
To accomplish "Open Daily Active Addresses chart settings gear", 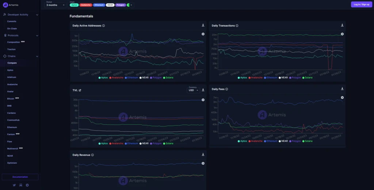I will tap(203, 34).
